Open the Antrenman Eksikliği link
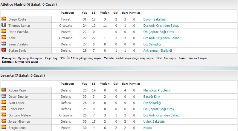 click(158, 50)
